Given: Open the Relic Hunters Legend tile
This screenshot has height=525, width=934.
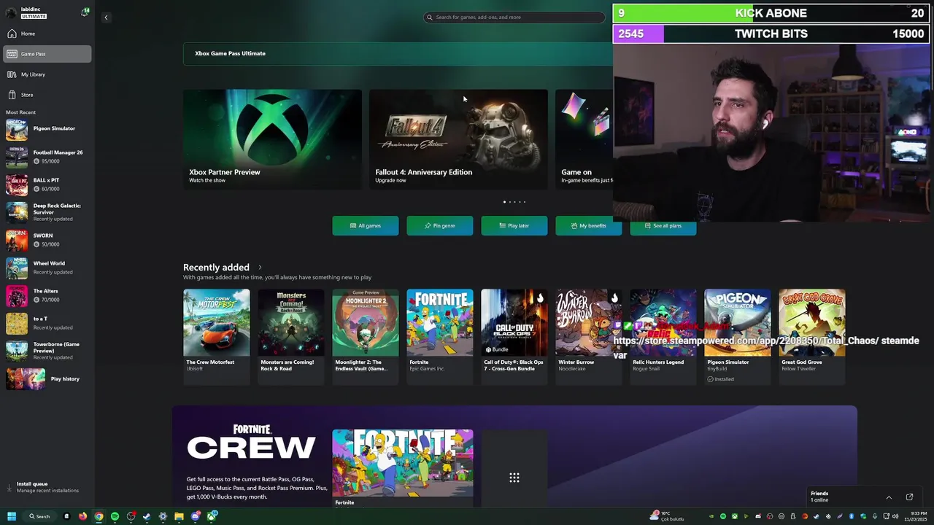Looking at the screenshot, I should (x=663, y=335).
